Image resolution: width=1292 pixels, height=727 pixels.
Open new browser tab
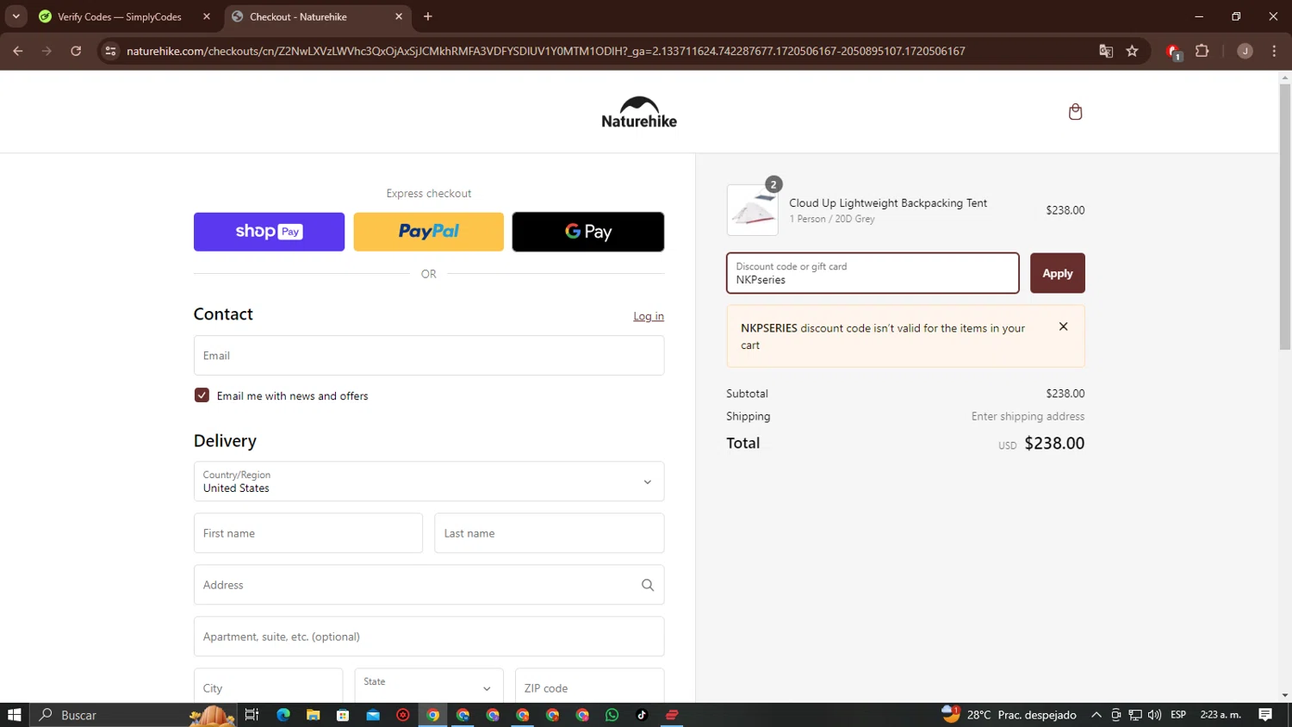pos(428,16)
